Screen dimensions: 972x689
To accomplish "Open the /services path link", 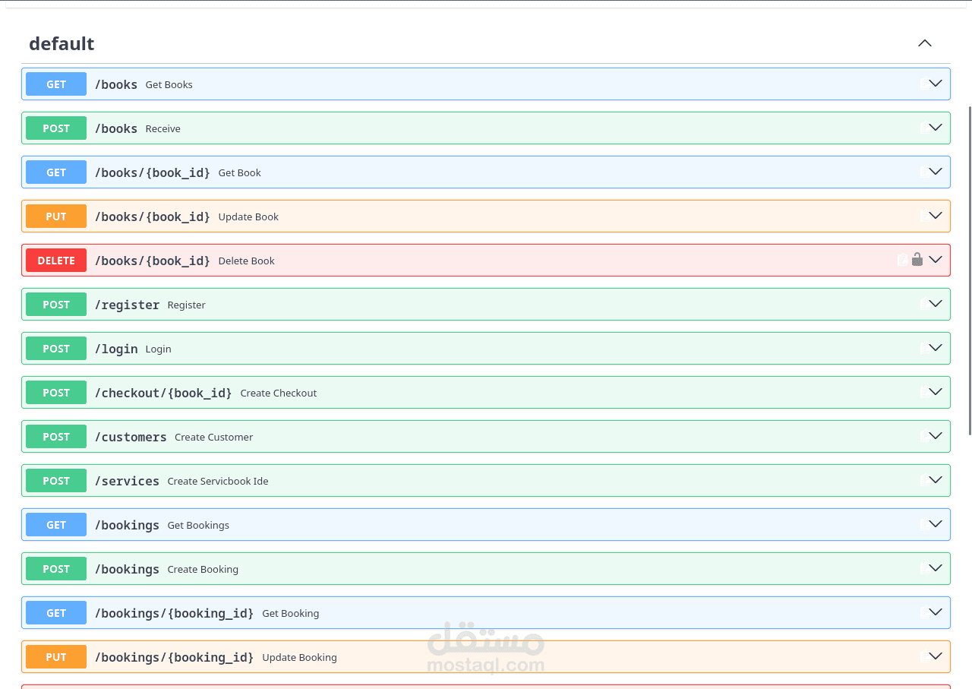I will point(127,481).
